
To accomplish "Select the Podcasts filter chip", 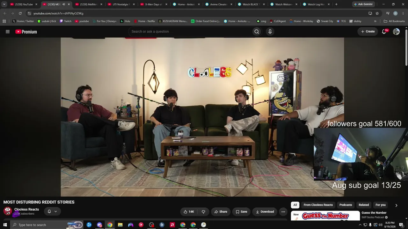I will 346,205.
